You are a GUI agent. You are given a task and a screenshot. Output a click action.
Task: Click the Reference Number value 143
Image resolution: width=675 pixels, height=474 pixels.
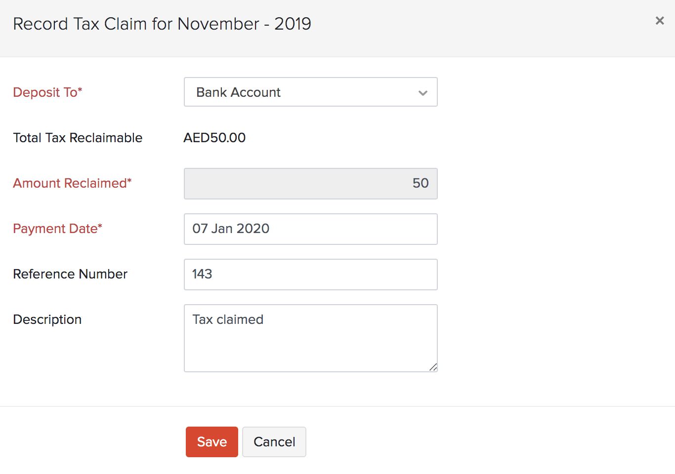(310, 274)
